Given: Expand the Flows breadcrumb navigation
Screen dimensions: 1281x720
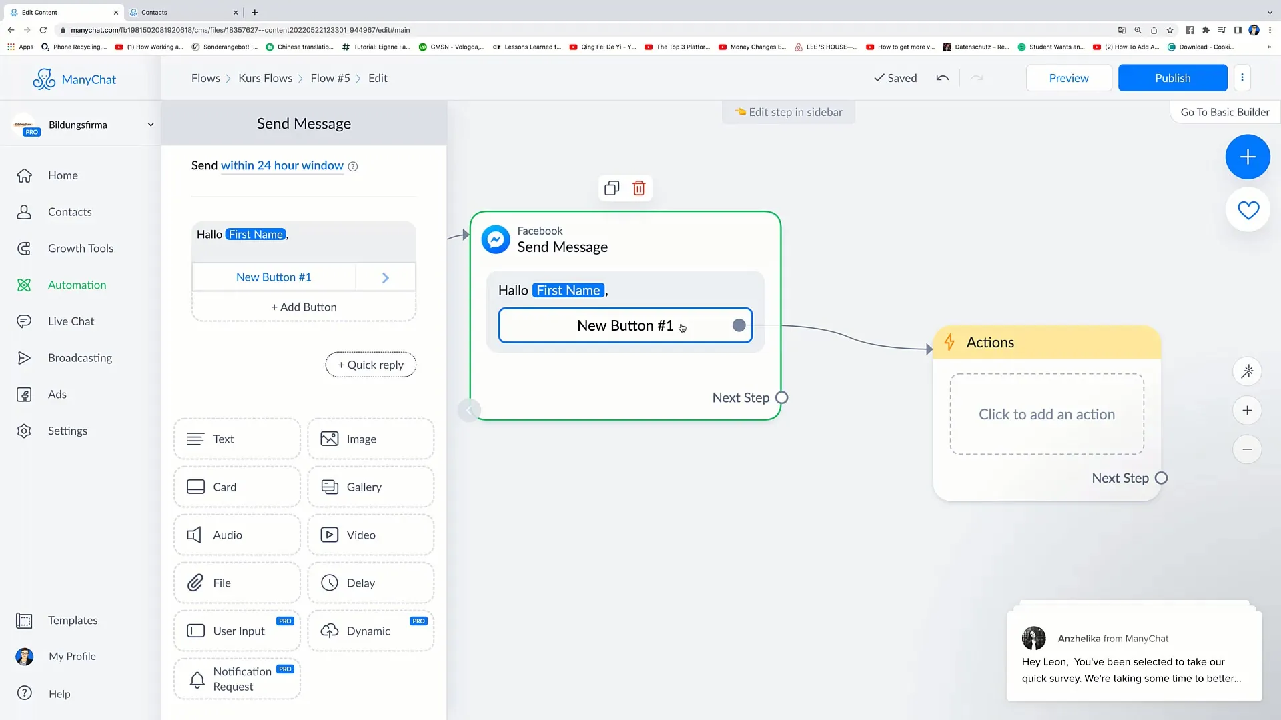Looking at the screenshot, I should pyautogui.click(x=206, y=78).
